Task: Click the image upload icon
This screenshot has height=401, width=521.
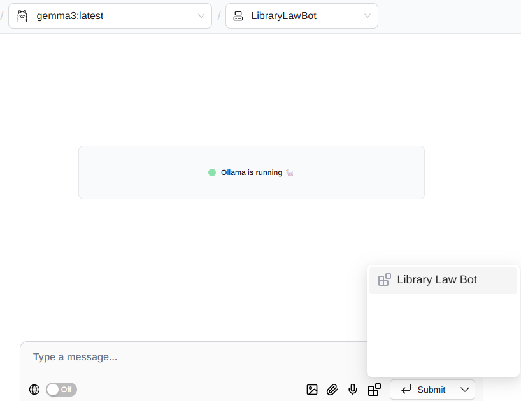Action: [x=312, y=390]
